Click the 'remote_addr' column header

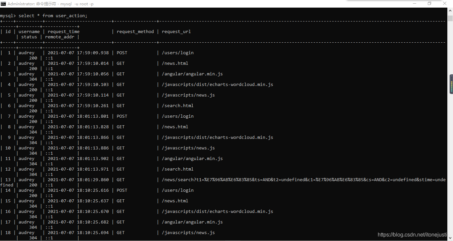coord(60,37)
